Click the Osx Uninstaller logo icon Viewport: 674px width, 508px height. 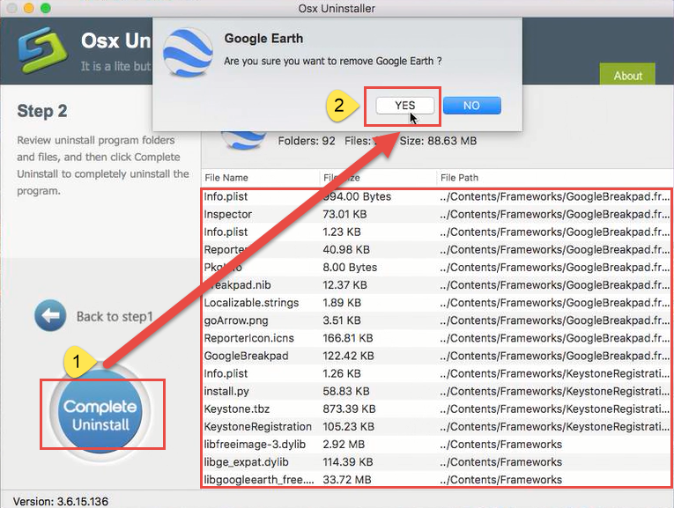pyautogui.click(x=35, y=54)
